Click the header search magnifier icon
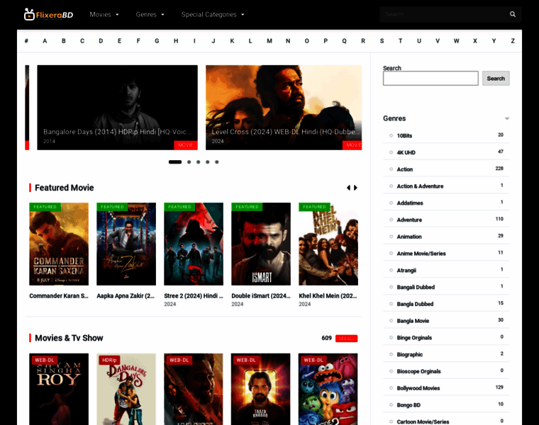This screenshot has width=539, height=425. 513,14
